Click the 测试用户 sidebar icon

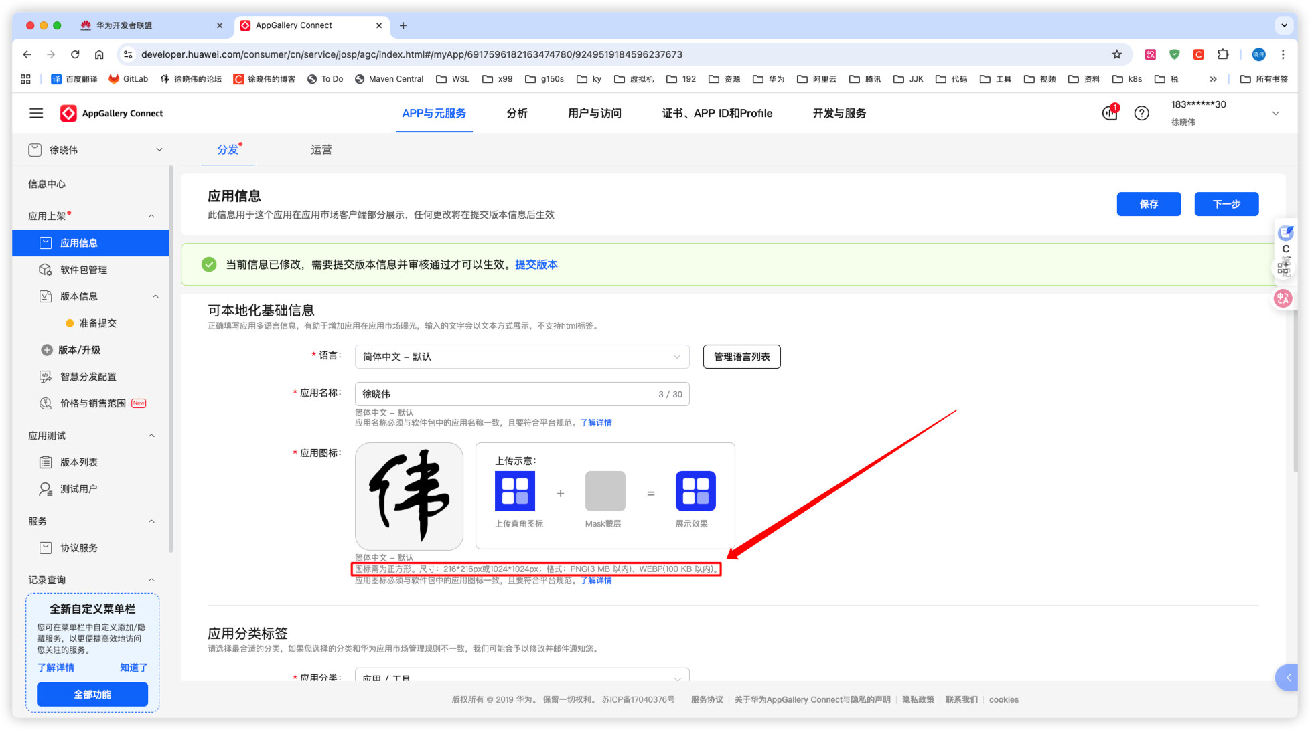click(46, 489)
